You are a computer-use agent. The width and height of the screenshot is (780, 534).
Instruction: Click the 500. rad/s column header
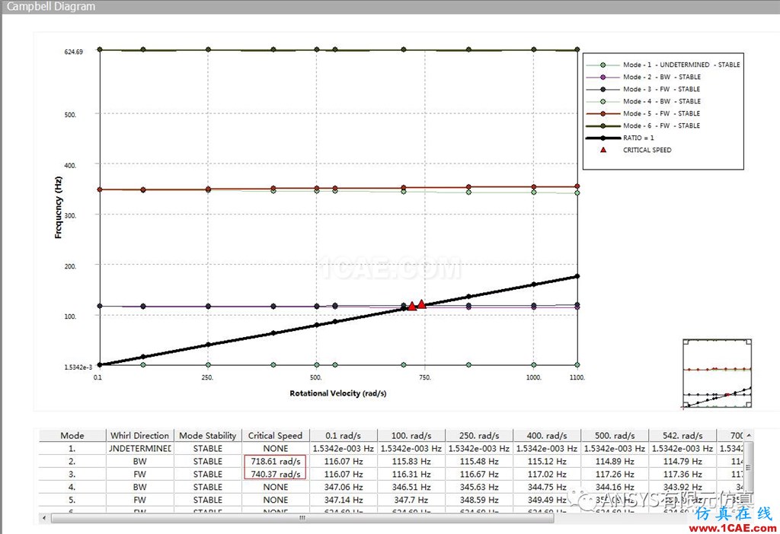click(615, 435)
